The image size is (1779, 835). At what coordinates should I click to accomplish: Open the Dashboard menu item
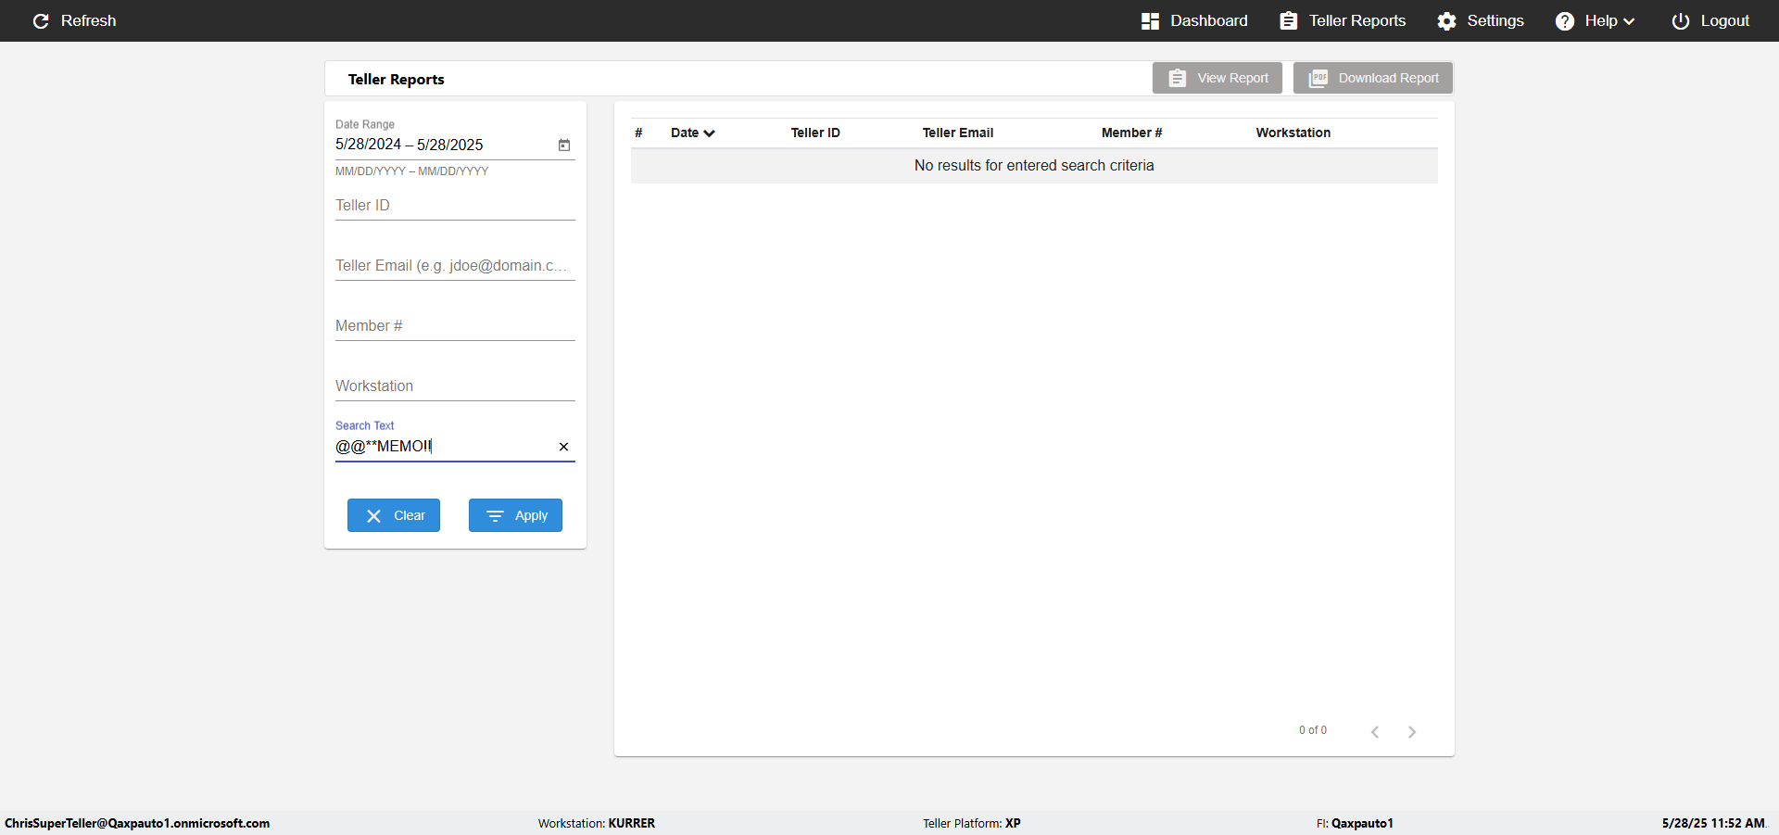[1194, 20]
